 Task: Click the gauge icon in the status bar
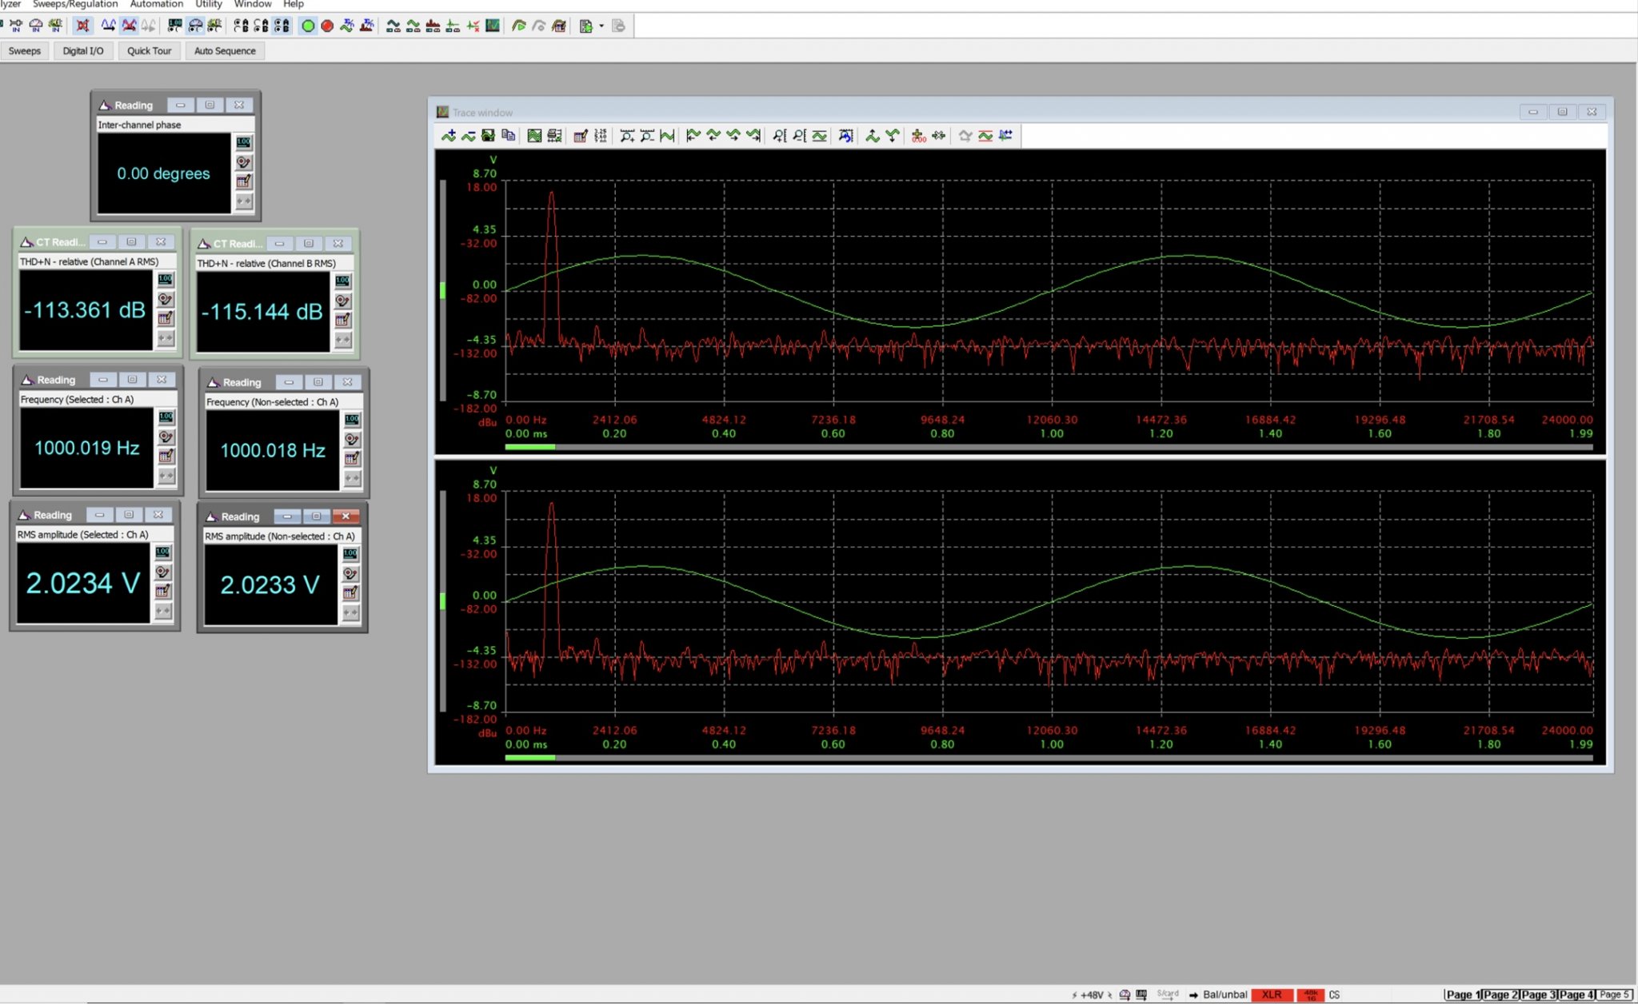pyautogui.click(x=1125, y=995)
